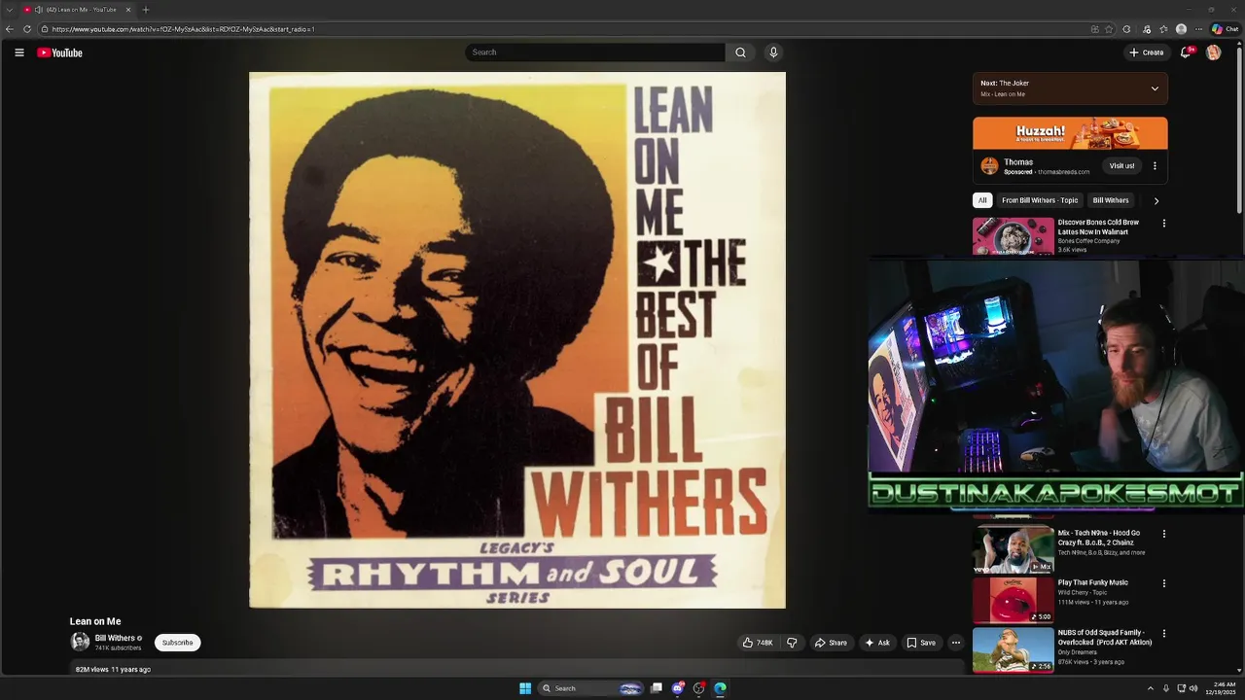Image resolution: width=1245 pixels, height=700 pixels.
Task: Click the YouTube search input field
Action: click(595, 52)
